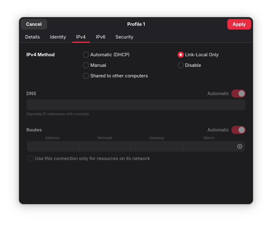Select Shared to other computers option

86,76
